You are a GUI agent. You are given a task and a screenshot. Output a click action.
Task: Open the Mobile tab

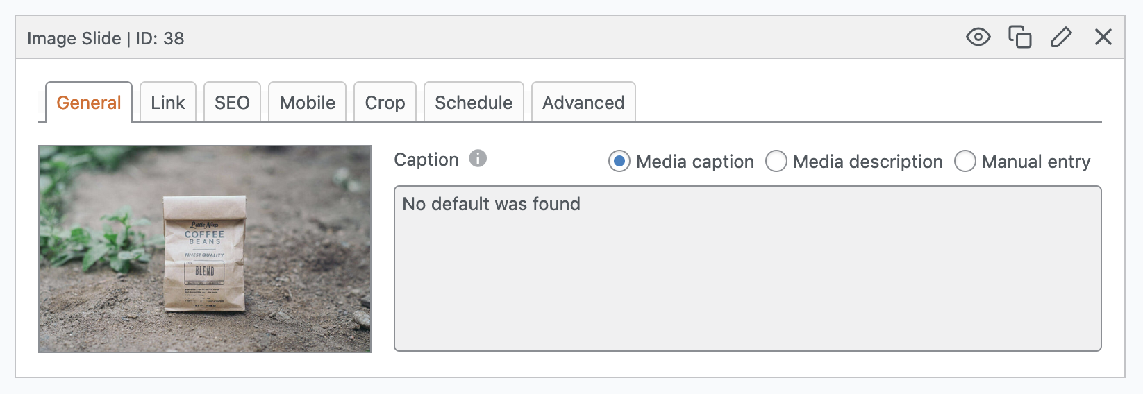[307, 103]
